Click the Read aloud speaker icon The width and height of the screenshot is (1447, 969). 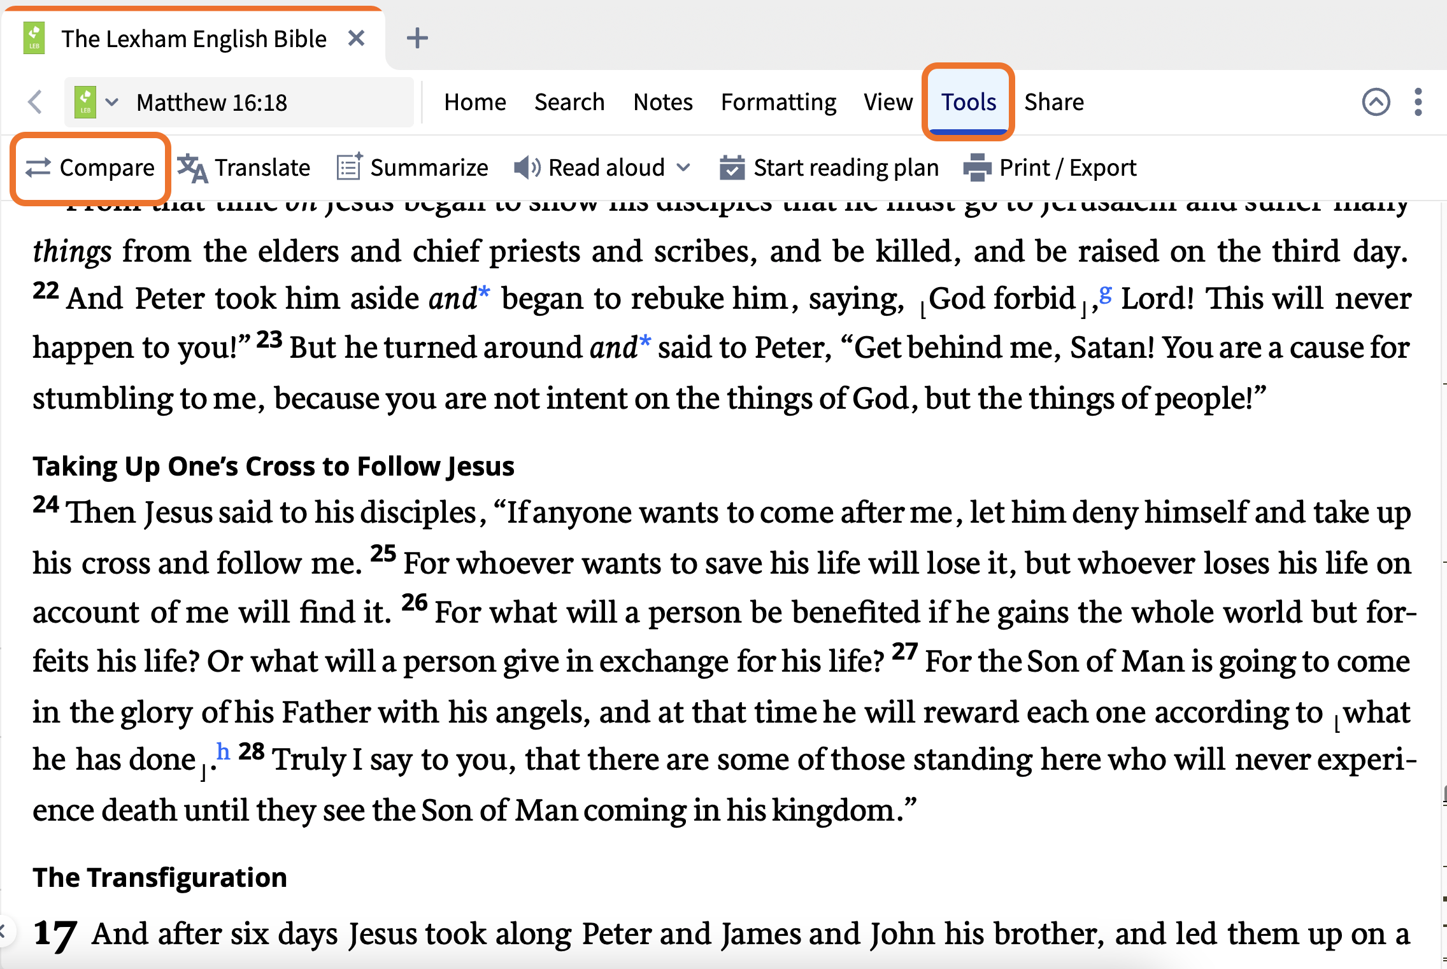pyautogui.click(x=527, y=167)
